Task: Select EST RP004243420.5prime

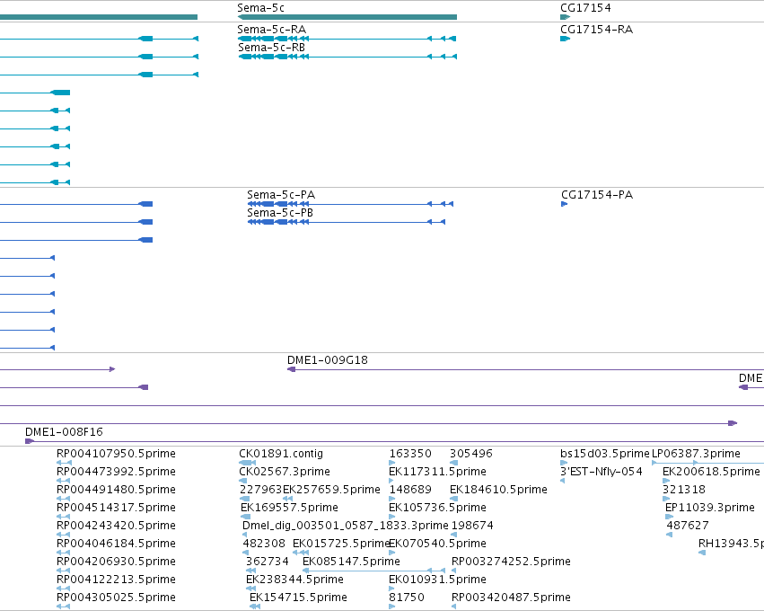Action: [116, 526]
